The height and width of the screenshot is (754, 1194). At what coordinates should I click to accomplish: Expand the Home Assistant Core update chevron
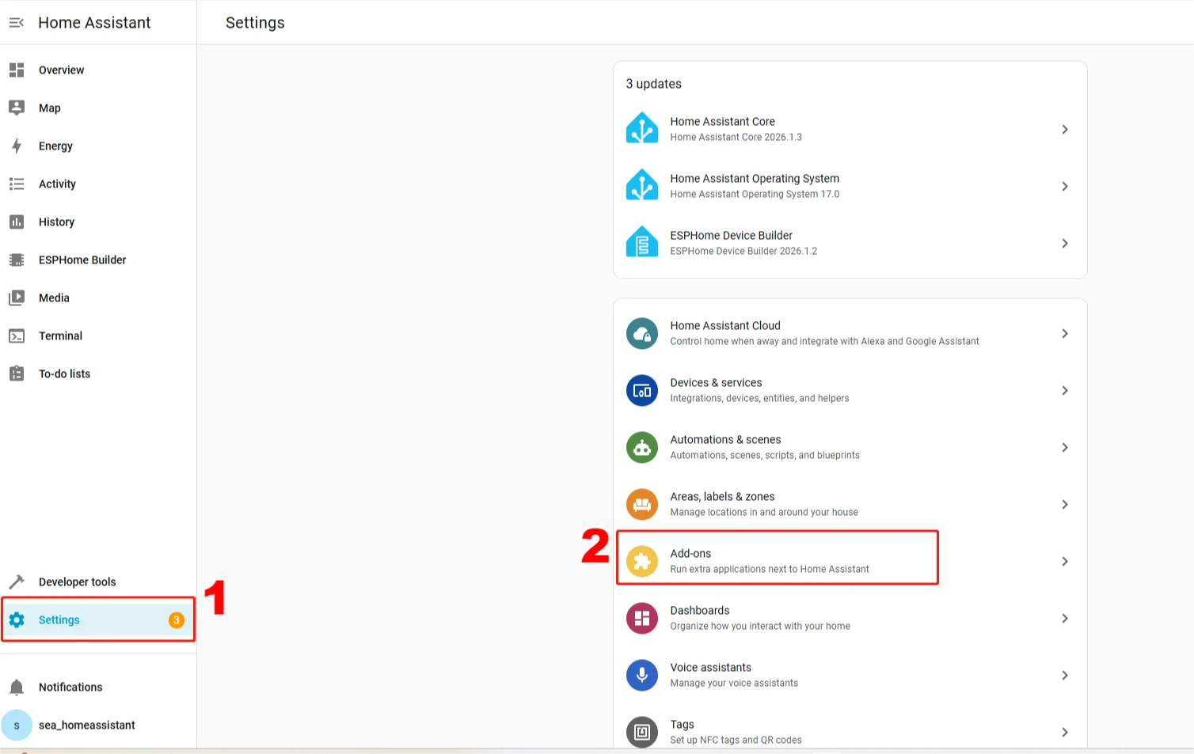coord(1064,130)
